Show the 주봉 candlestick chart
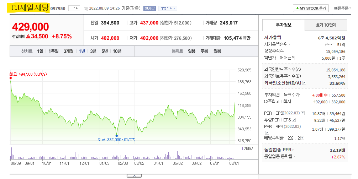This screenshot has width=358, height=179. [x=204, y=51]
